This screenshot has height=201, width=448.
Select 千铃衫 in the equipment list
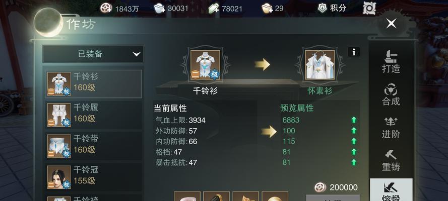click(94, 84)
